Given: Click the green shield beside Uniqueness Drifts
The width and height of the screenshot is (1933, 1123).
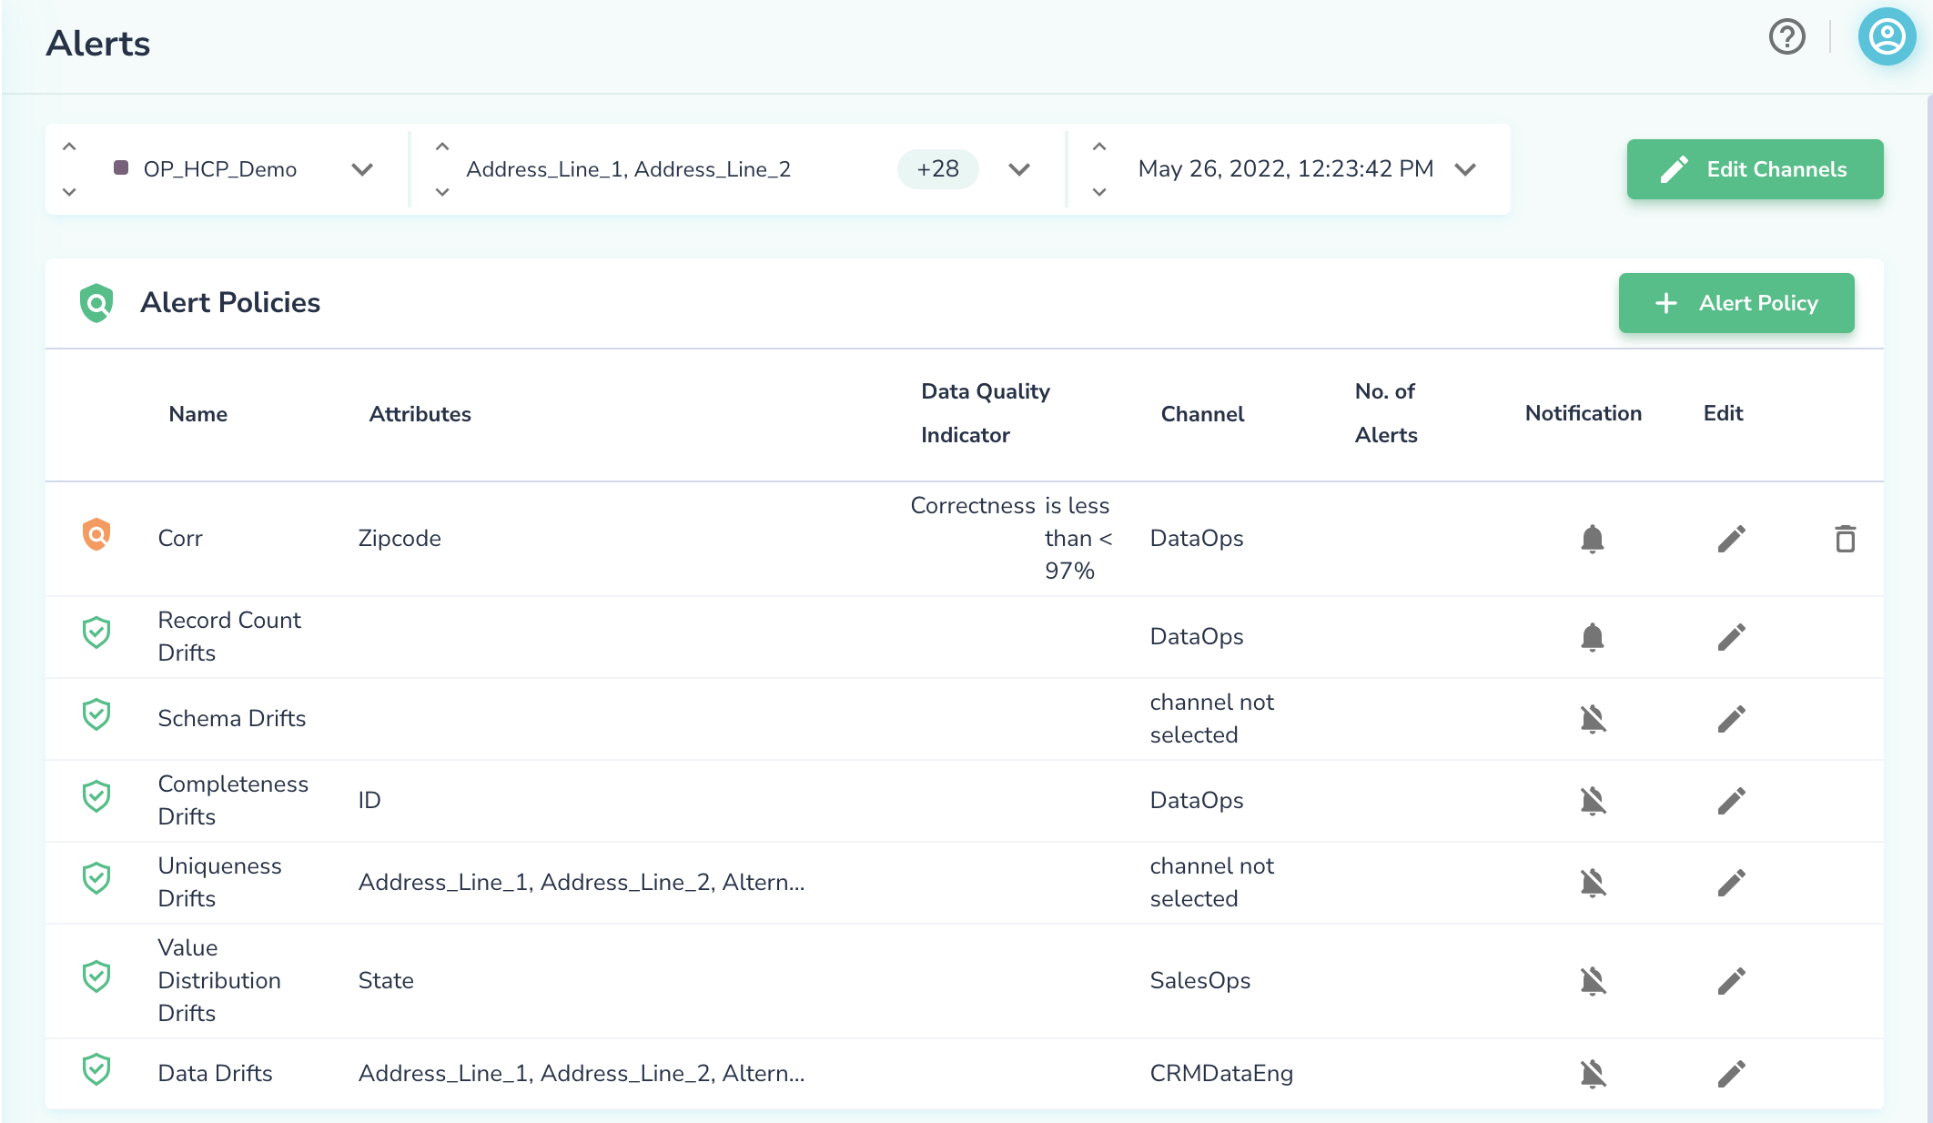Looking at the screenshot, I should 96,879.
